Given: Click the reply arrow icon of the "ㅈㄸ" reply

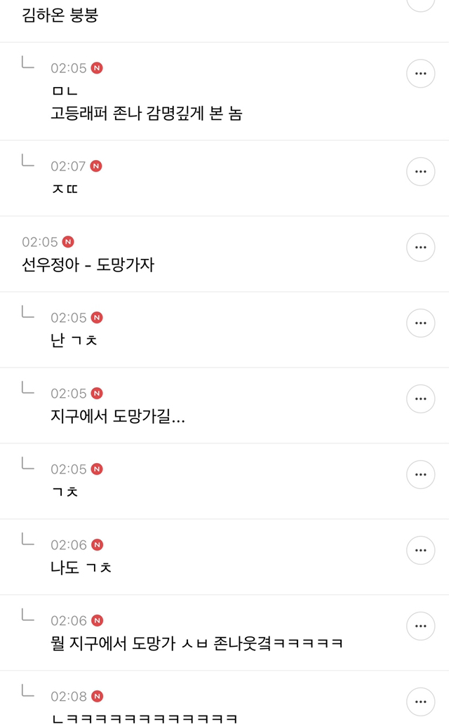Looking at the screenshot, I should (x=28, y=161).
